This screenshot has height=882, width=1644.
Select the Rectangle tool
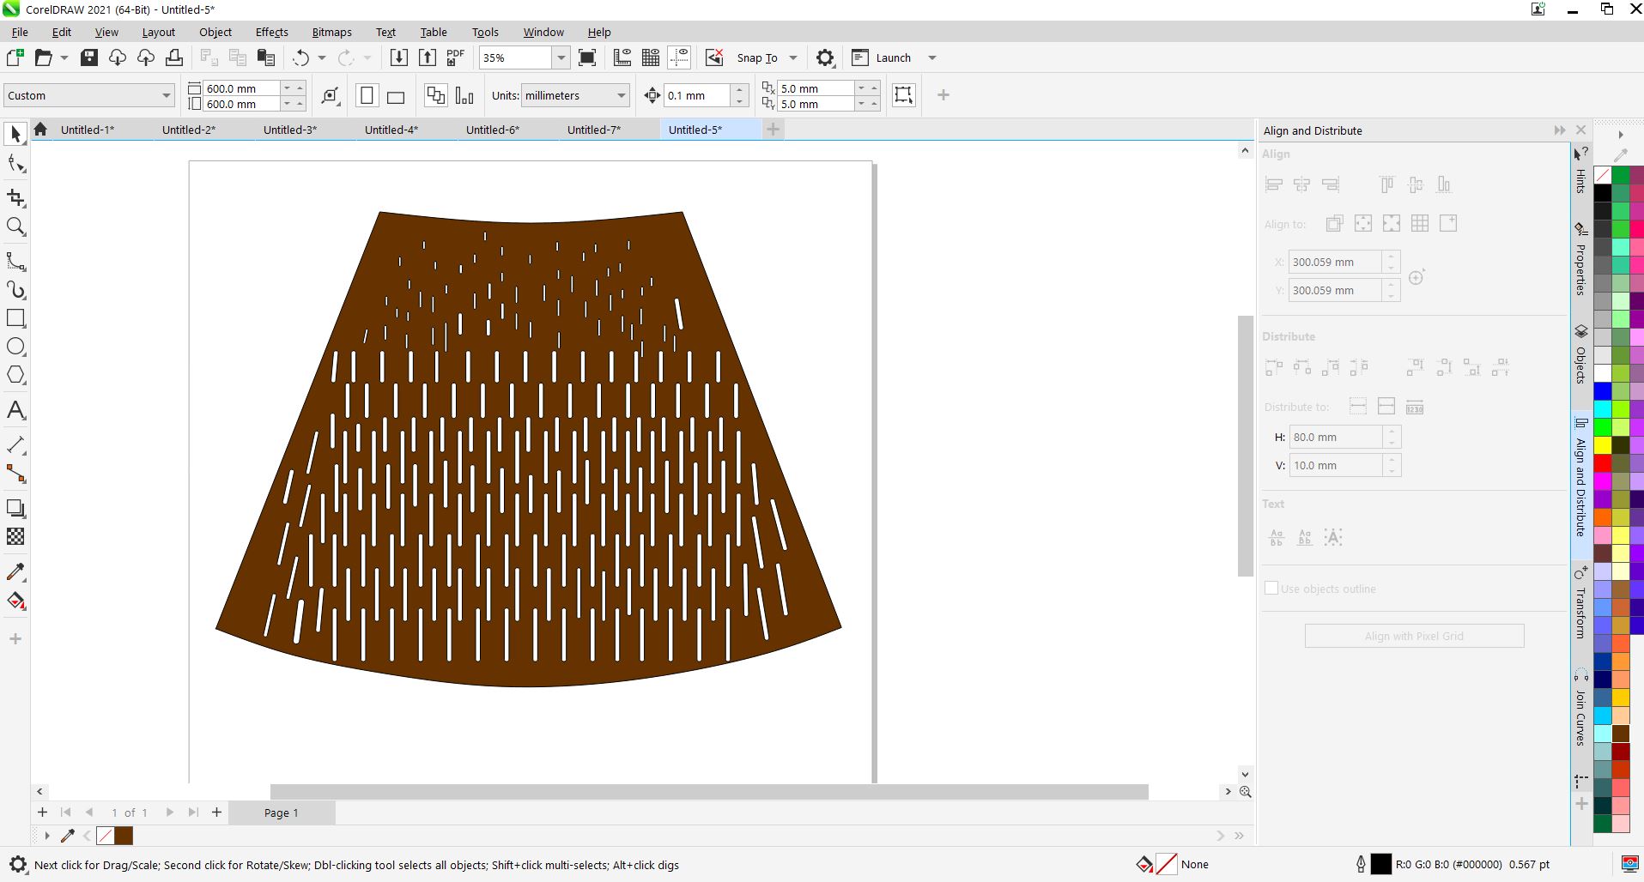click(15, 318)
